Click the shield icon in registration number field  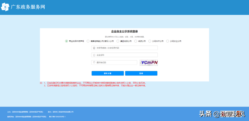94,48
